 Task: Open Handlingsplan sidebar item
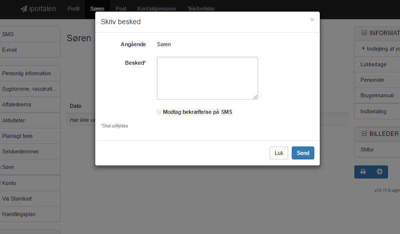point(30,214)
